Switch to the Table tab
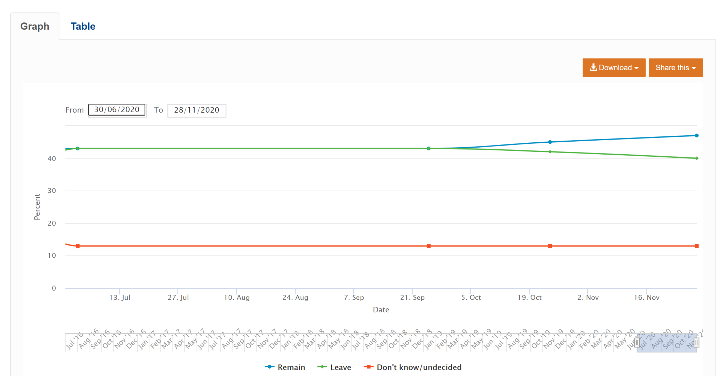717x376 pixels. pos(83,26)
